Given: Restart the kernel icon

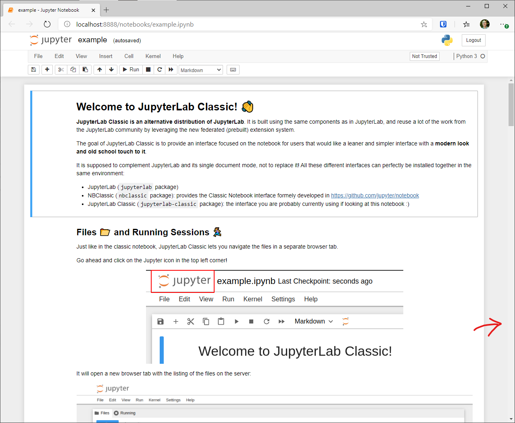Looking at the screenshot, I should [160, 70].
